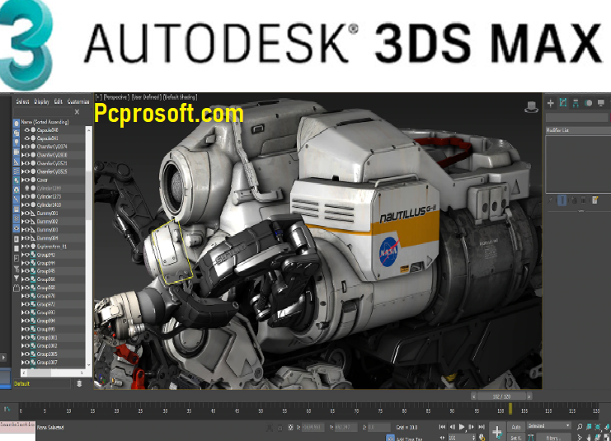Click the Pin Stack icon
Image resolution: width=611 pixels, height=441 pixels.
(x=550, y=200)
